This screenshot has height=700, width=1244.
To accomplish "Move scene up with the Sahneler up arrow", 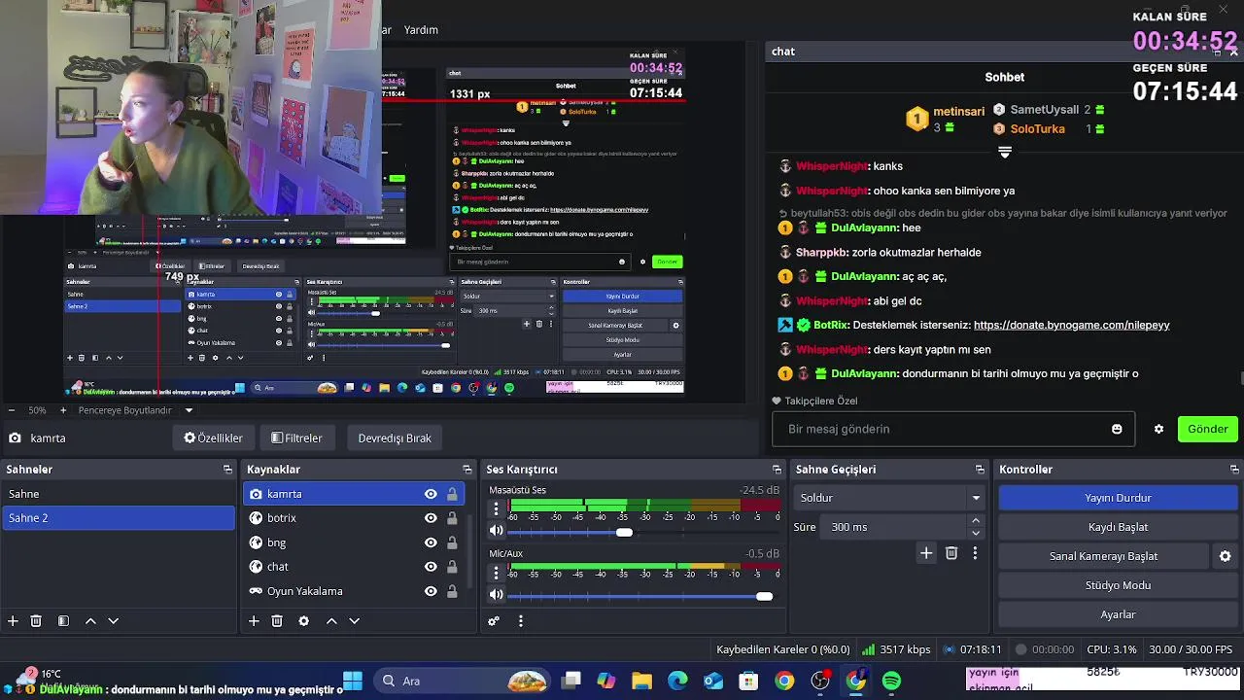I will coord(90,621).
